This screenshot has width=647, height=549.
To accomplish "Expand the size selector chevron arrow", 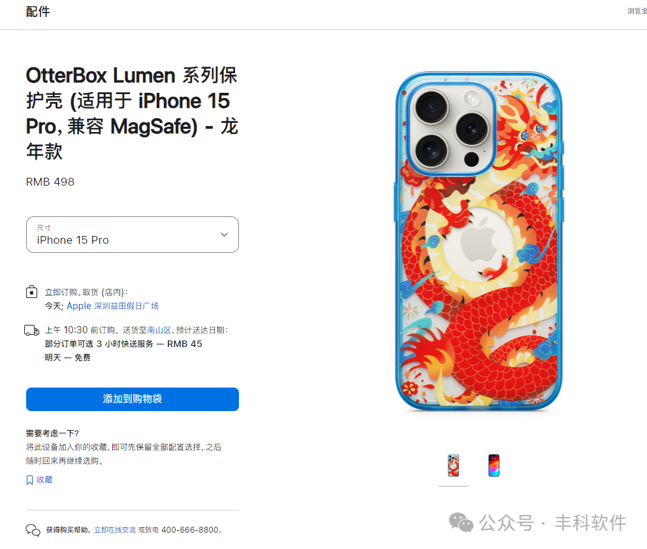I will click(x=224, y=235).
